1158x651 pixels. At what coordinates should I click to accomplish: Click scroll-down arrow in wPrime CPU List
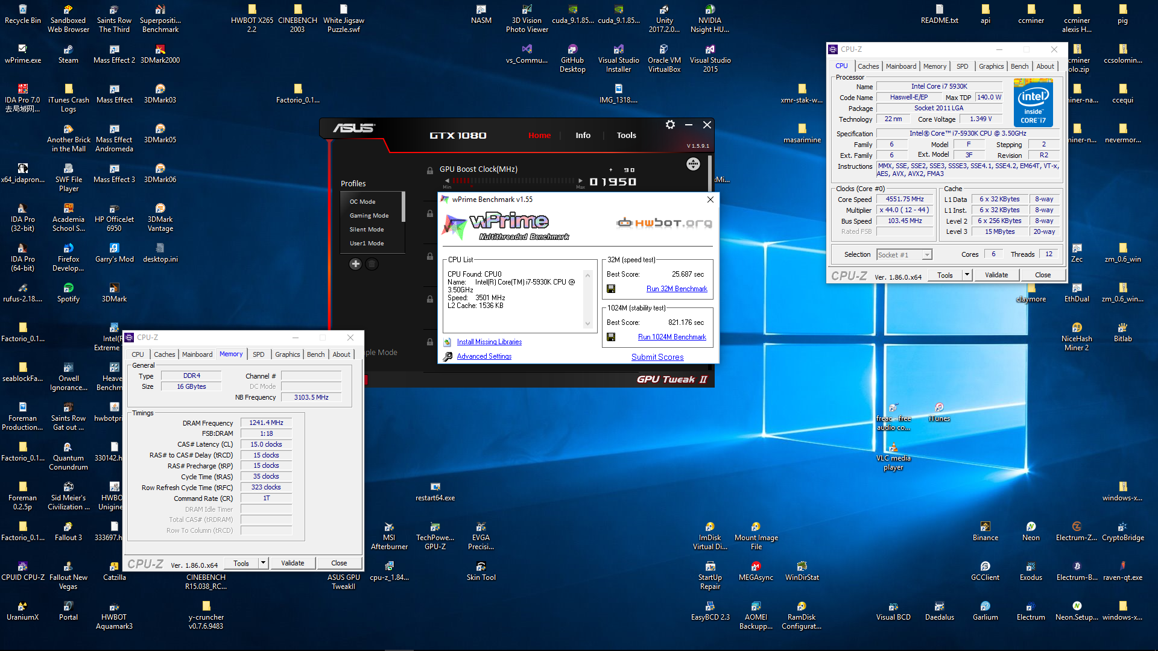[x=587, y=324]
